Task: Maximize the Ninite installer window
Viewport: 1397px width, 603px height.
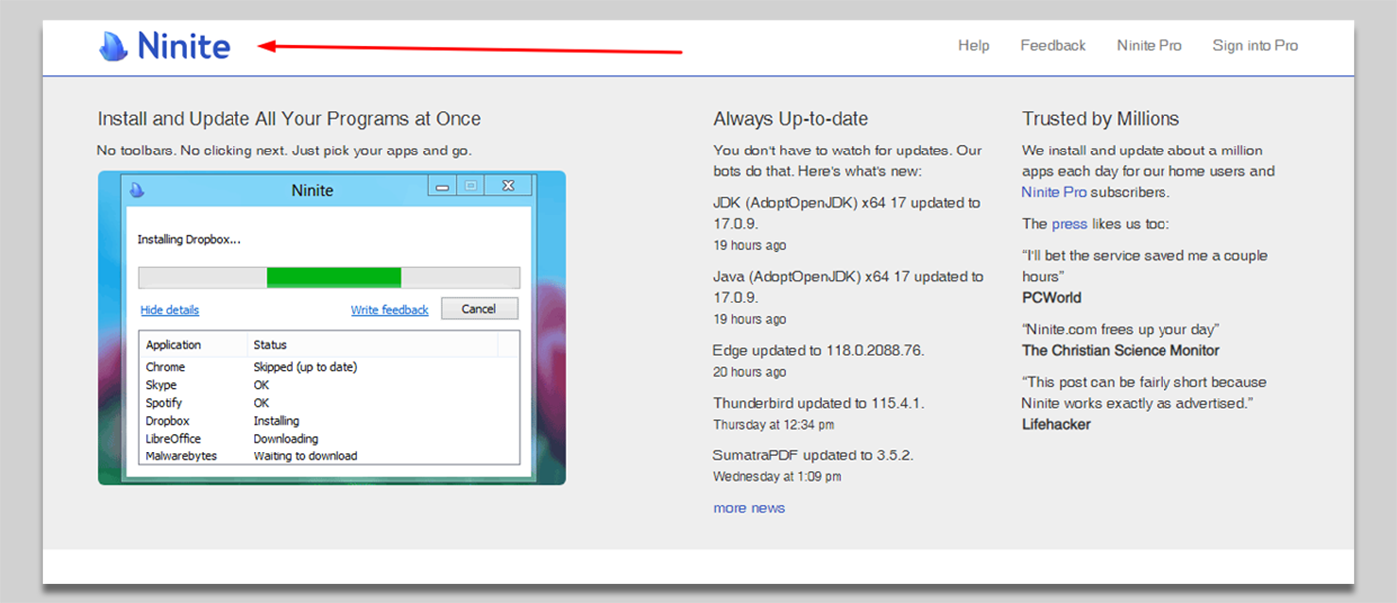Action: 472,186
